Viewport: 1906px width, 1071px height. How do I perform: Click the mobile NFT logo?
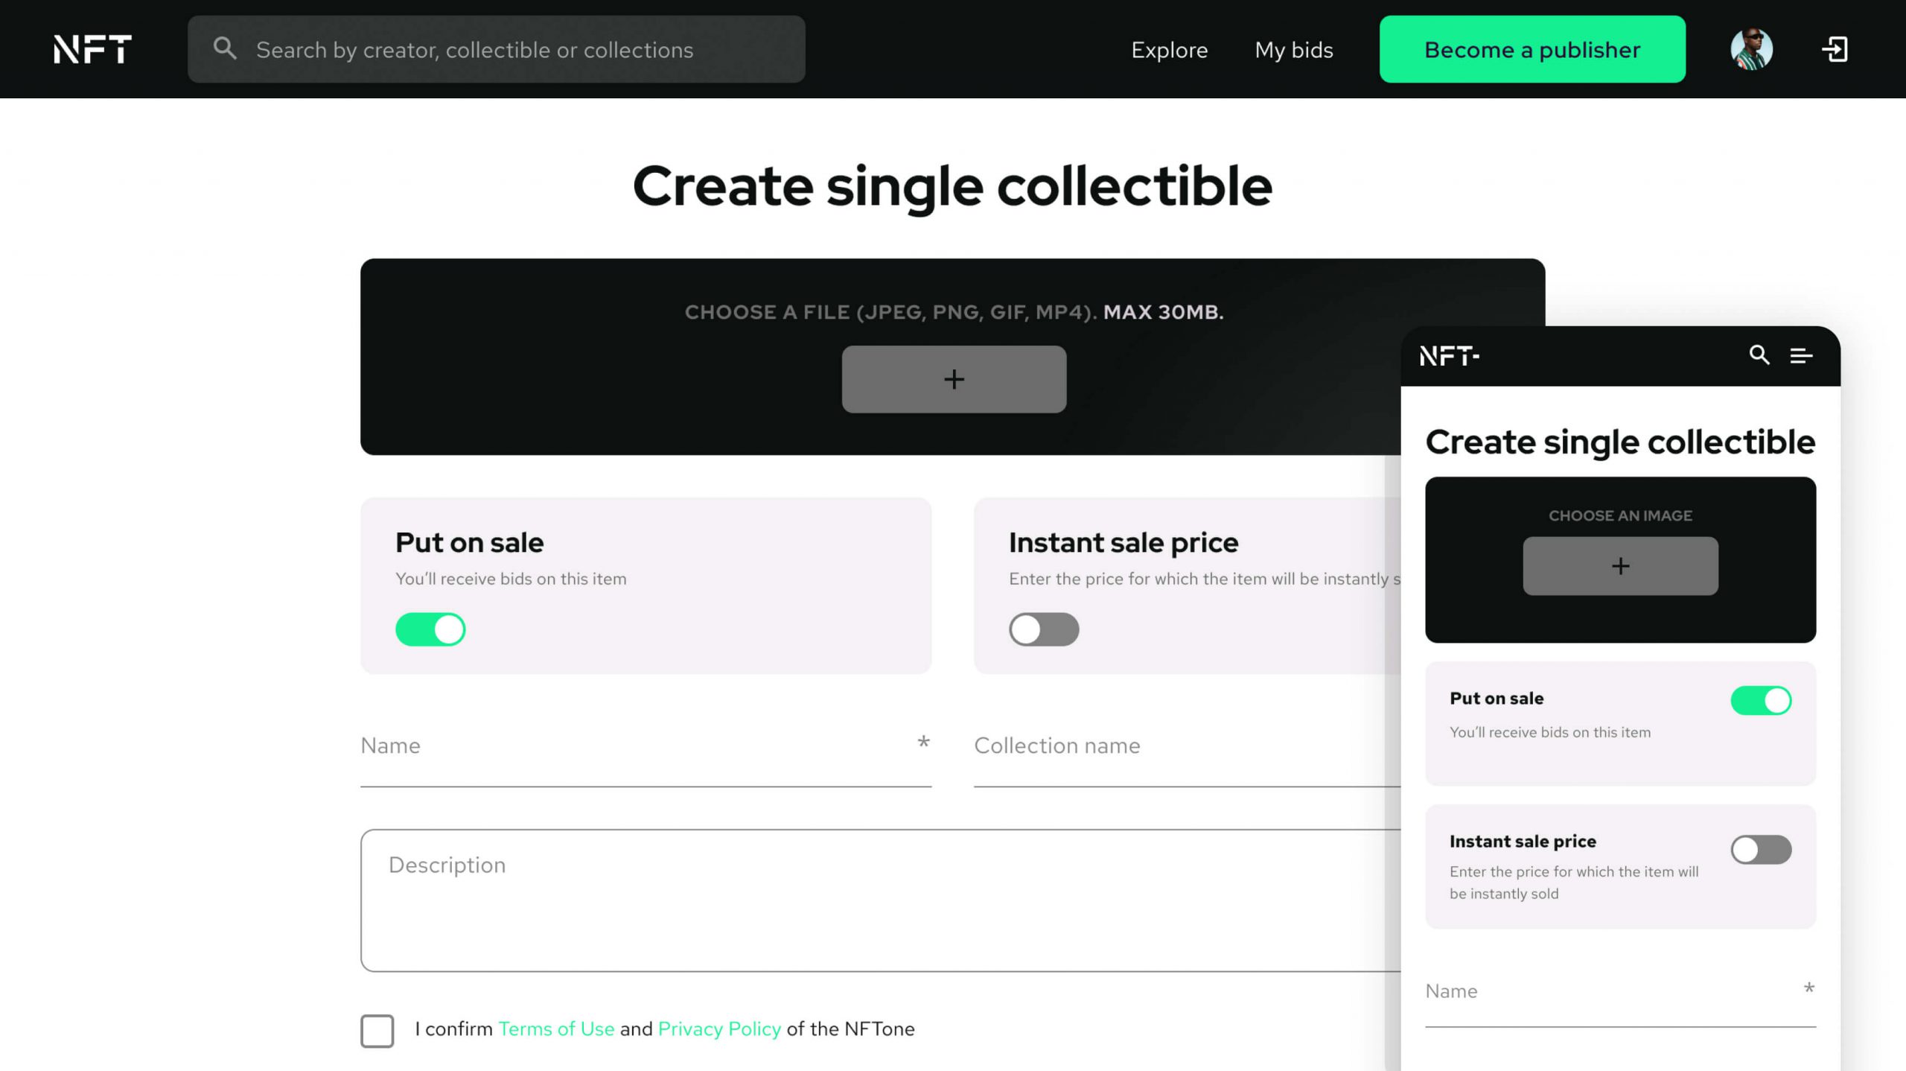(1449, 356)
